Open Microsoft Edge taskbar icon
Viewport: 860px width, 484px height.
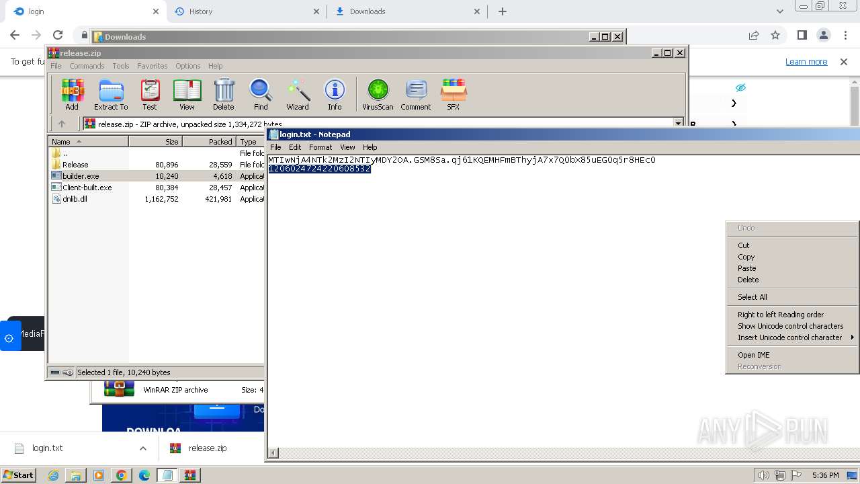[144, 475]
